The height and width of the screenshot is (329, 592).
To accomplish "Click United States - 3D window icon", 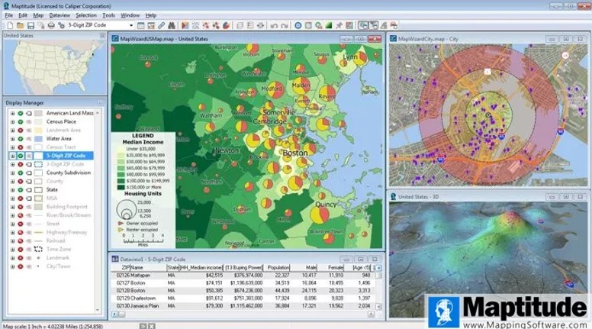I will [393, 197].
